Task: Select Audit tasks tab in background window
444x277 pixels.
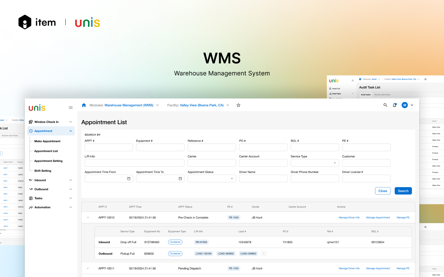Action: point(366,94)
